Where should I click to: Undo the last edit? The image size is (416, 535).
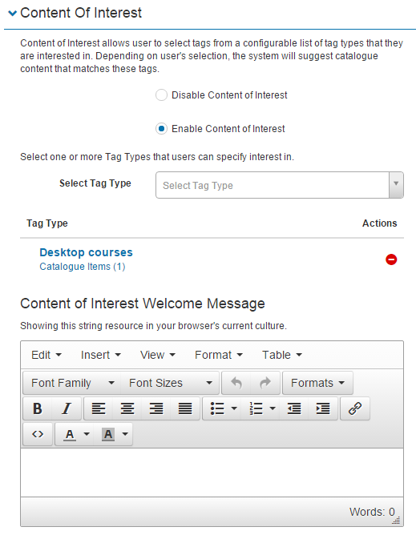point(236,383)
